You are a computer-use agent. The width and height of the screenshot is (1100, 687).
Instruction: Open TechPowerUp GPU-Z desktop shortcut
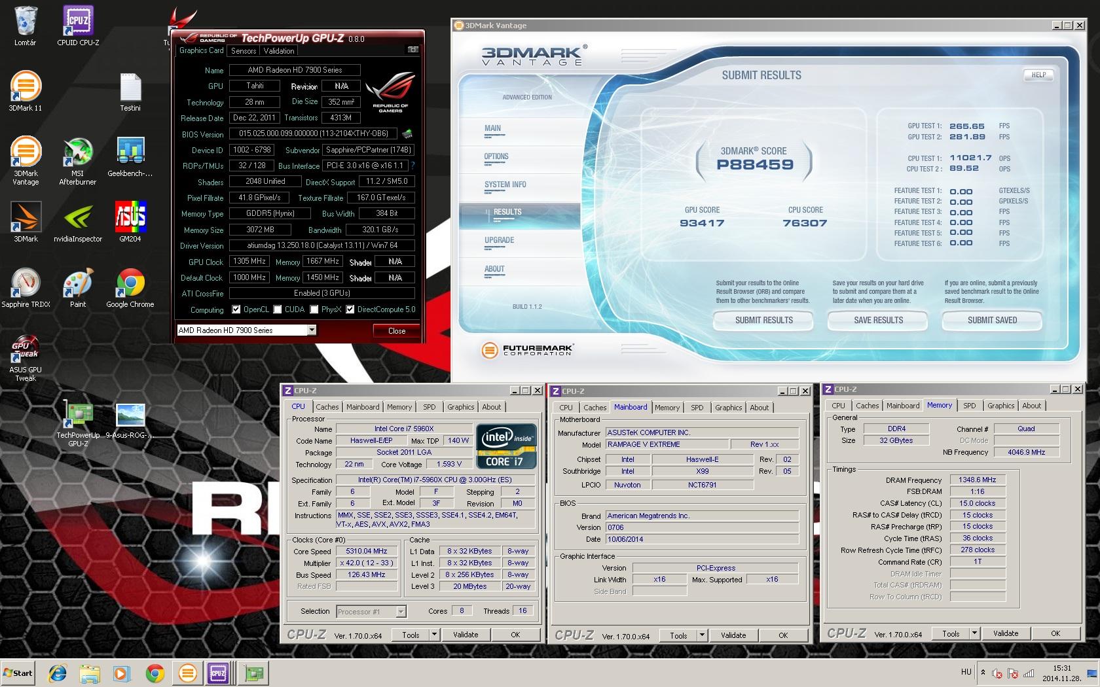pos(78,424)
